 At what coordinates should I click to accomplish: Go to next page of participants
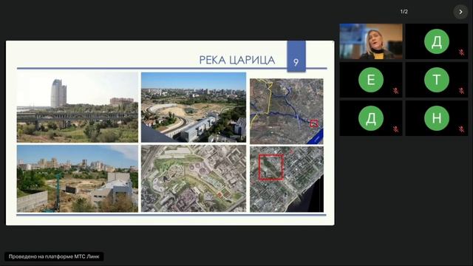[460, 12]
